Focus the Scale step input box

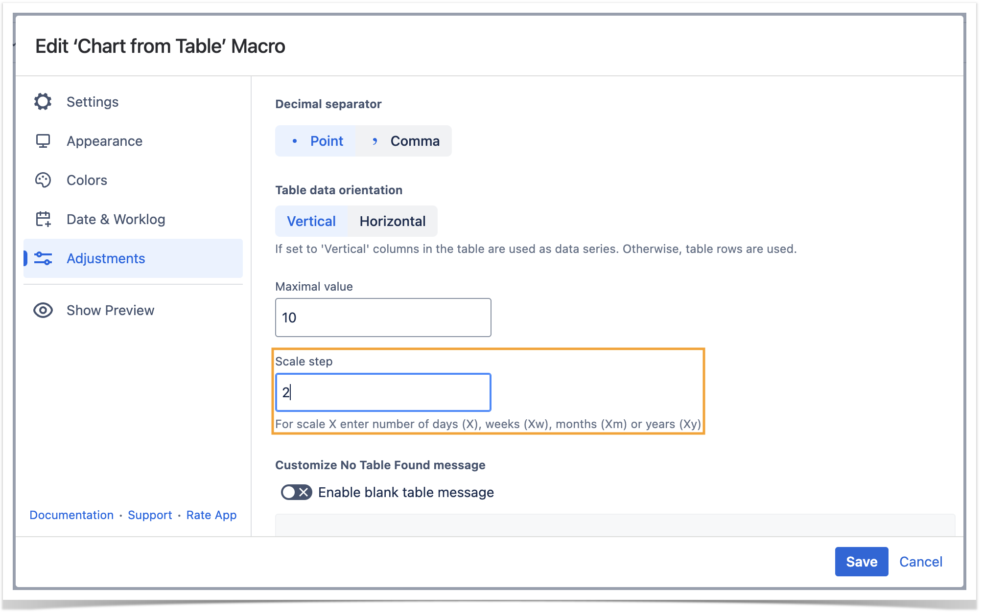(383, 392)
